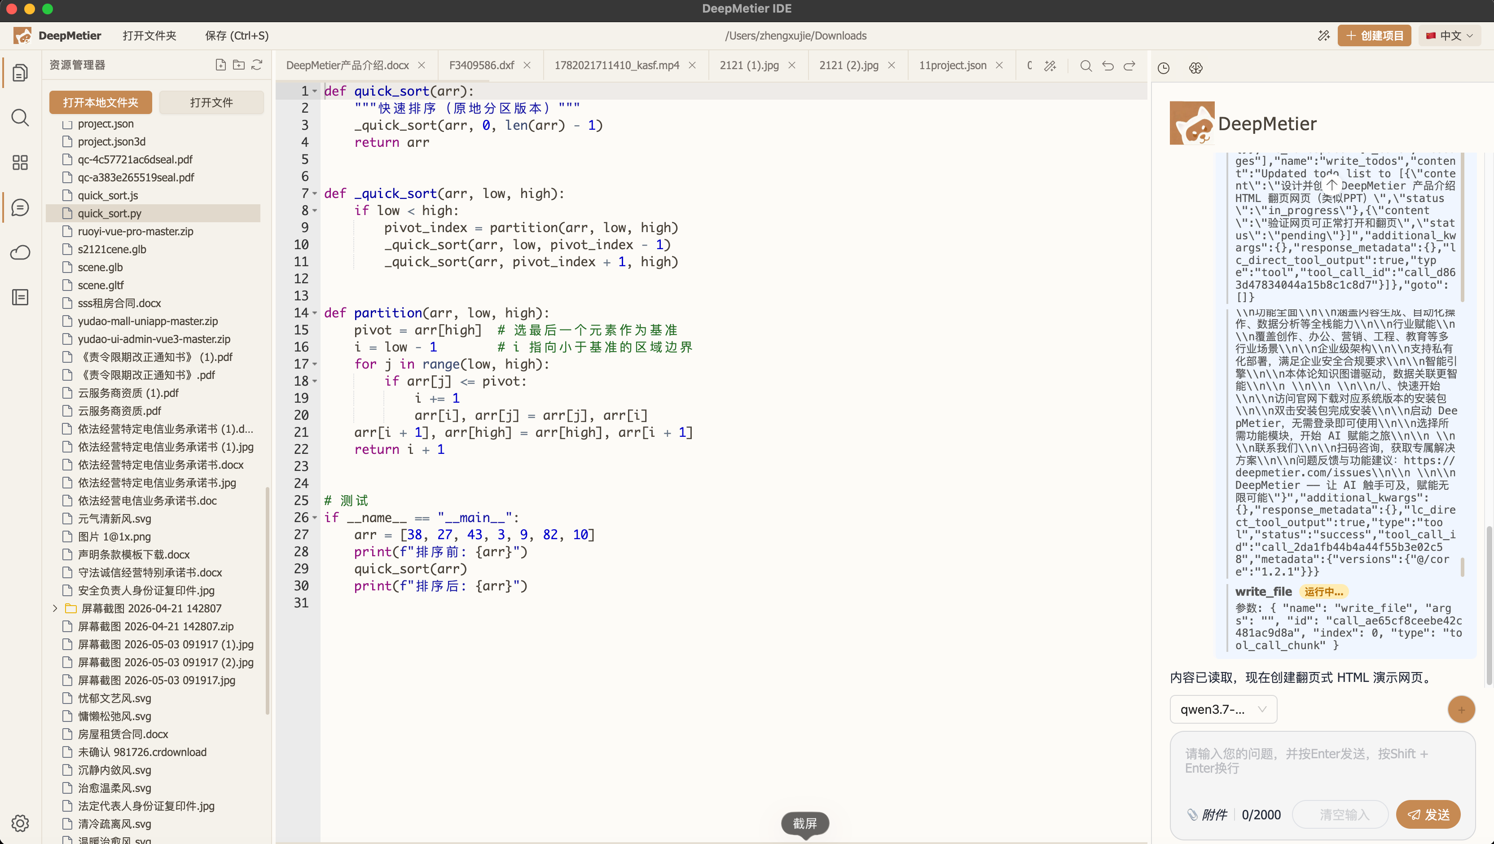Click the round plus button in chat
This screenshot has height=844, width=1494.
tap(1461, 709)
